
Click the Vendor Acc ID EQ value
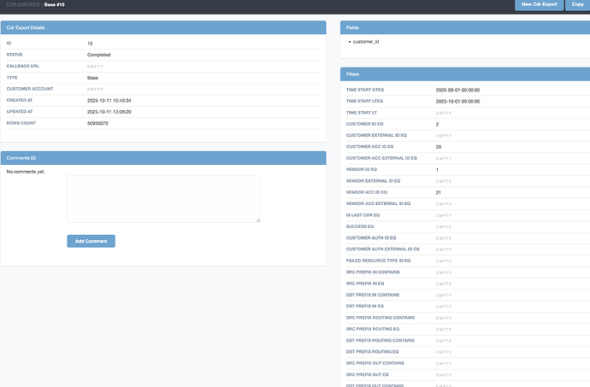point(439,192)
